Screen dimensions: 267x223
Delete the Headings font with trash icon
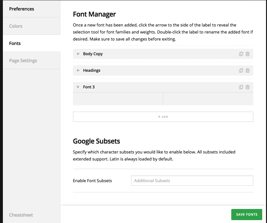pos(248,71)
